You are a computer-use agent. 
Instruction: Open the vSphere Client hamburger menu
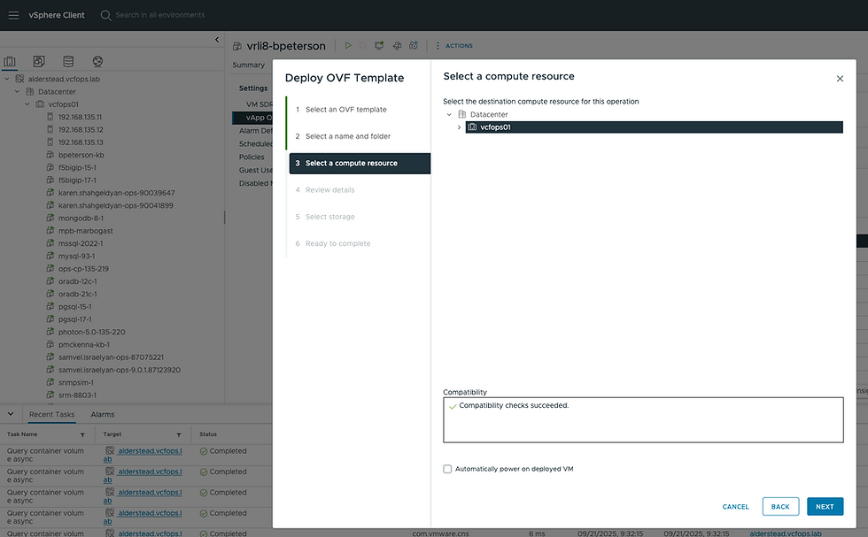point(13,15)
